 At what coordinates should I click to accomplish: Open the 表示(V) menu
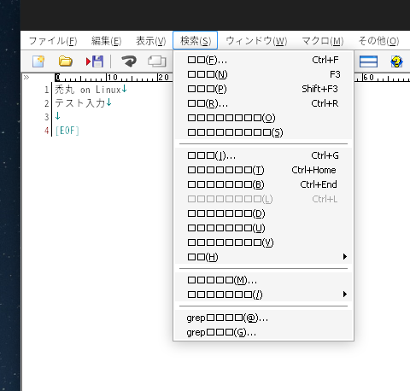pos(151,41)
